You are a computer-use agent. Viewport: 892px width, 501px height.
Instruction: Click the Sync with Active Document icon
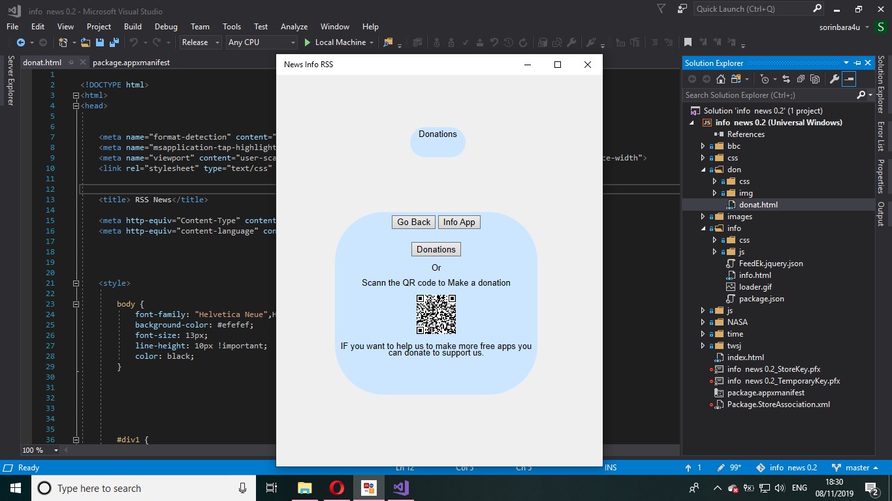786,79
